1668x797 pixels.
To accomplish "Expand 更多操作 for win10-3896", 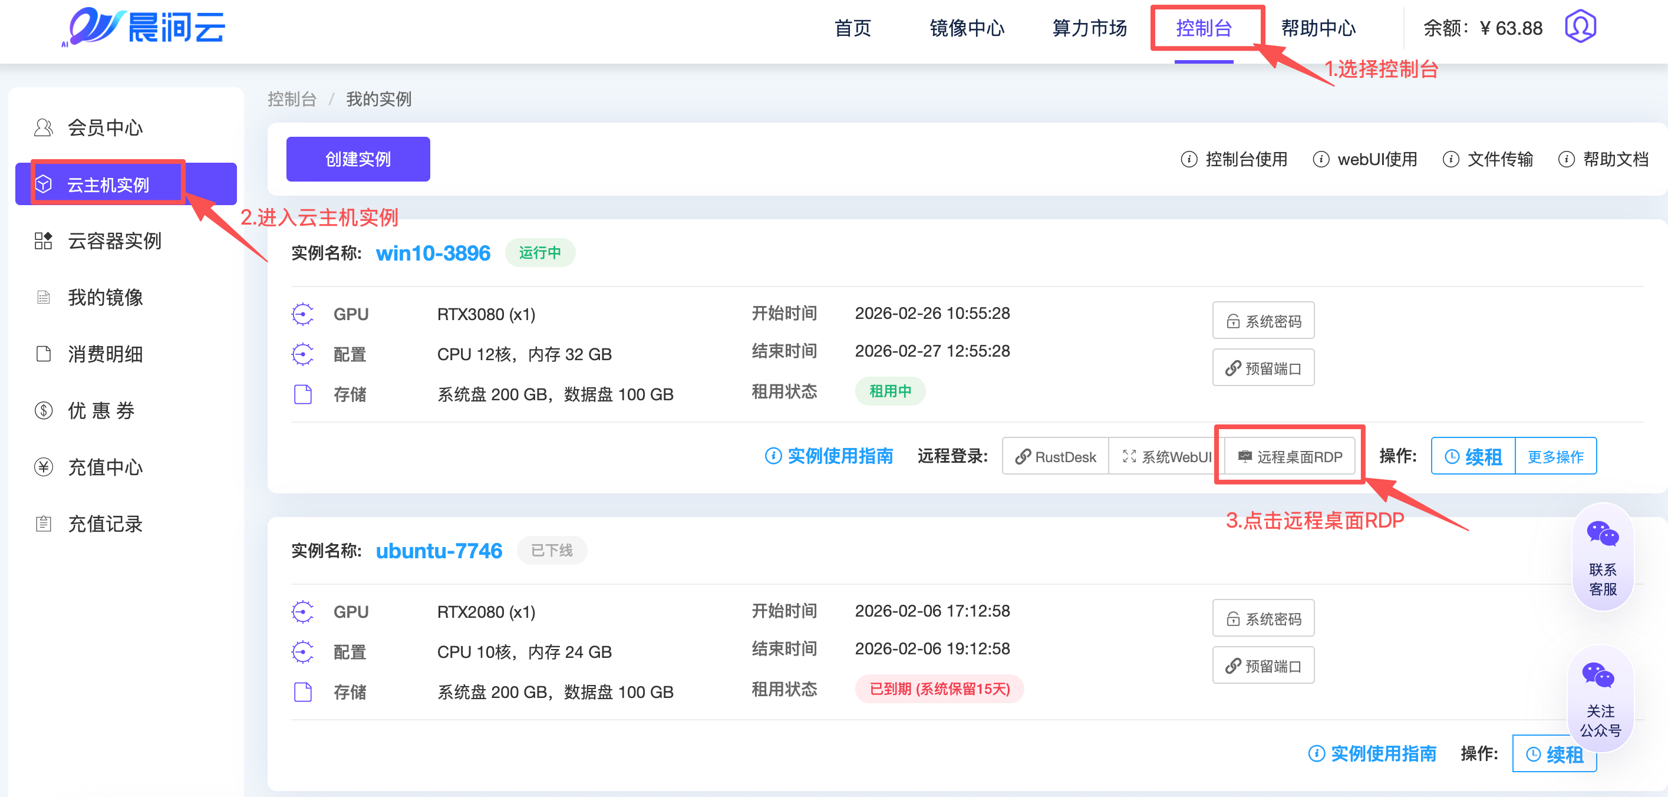I will coord(1555,456).
